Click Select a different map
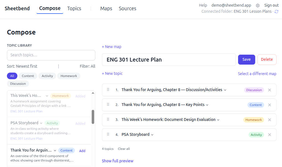The image size is (282, 167). pyautogui.click(x=257, y=74)
